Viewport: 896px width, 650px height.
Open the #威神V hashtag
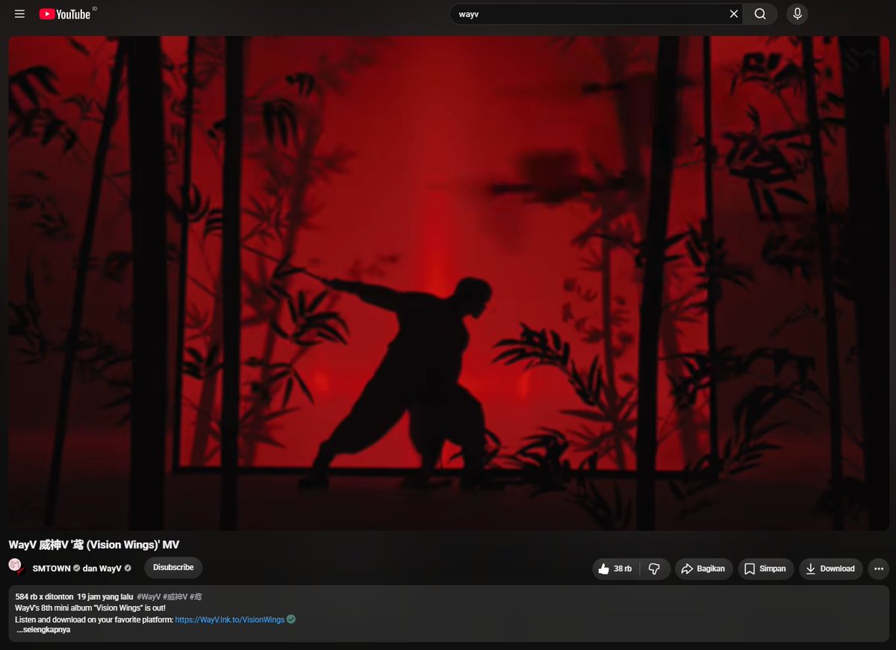point(175,597)
